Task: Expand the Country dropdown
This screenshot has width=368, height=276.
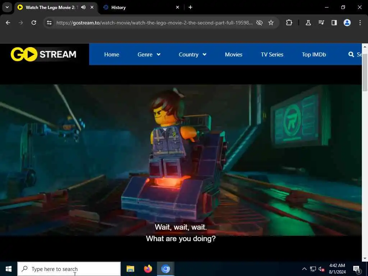Action: coord(193,55)
